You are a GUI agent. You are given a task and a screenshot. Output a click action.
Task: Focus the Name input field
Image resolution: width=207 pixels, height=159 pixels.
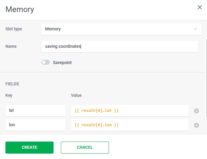point(119,47)
